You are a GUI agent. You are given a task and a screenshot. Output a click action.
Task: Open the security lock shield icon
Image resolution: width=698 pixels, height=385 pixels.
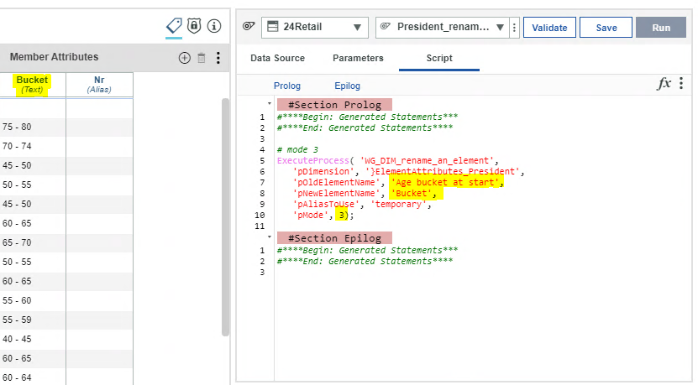pos(194,26)
